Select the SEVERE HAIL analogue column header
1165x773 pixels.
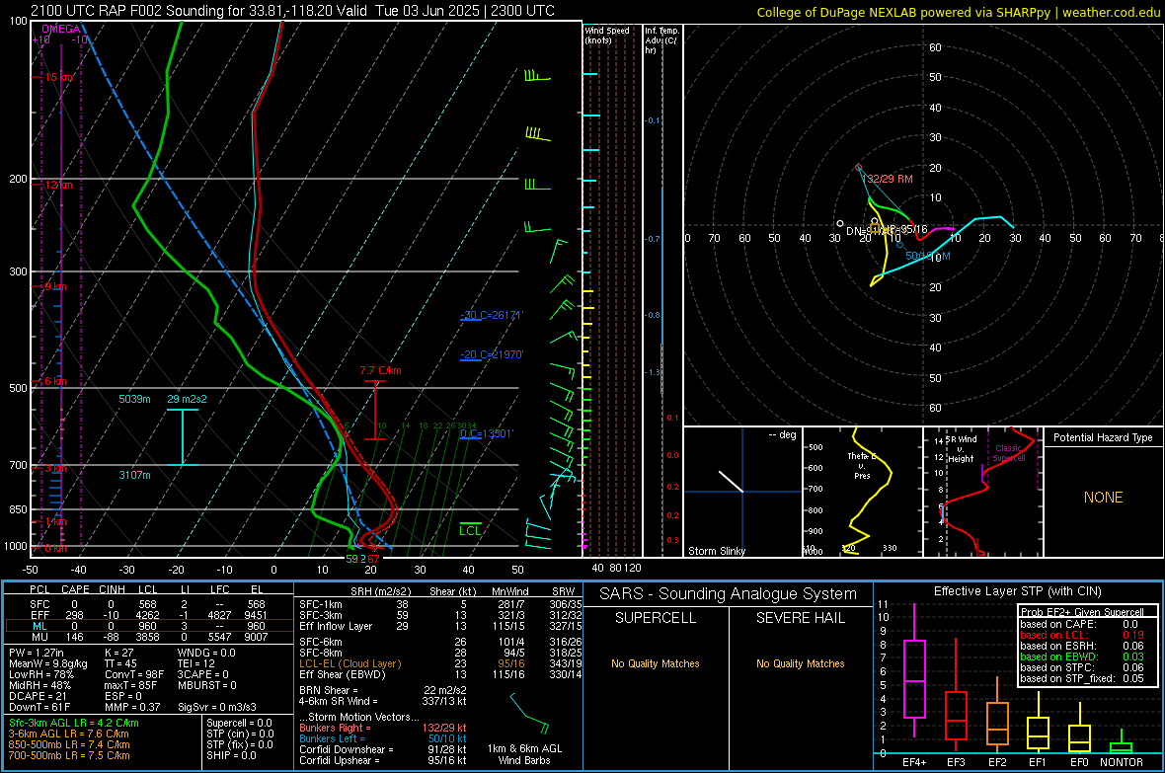click(x=801, y=618)
